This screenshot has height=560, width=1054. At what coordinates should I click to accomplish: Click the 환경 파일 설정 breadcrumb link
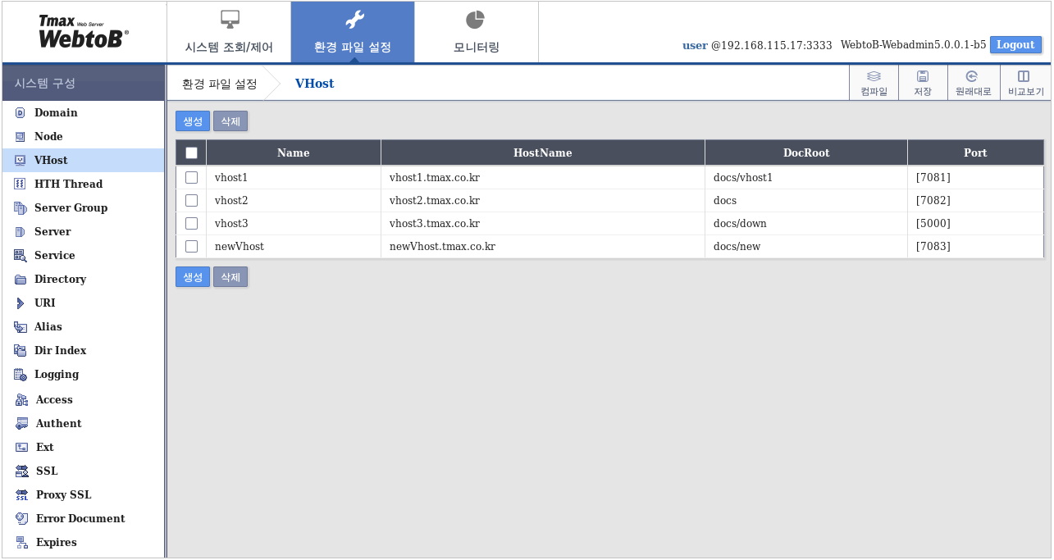[x=219, y=84]
